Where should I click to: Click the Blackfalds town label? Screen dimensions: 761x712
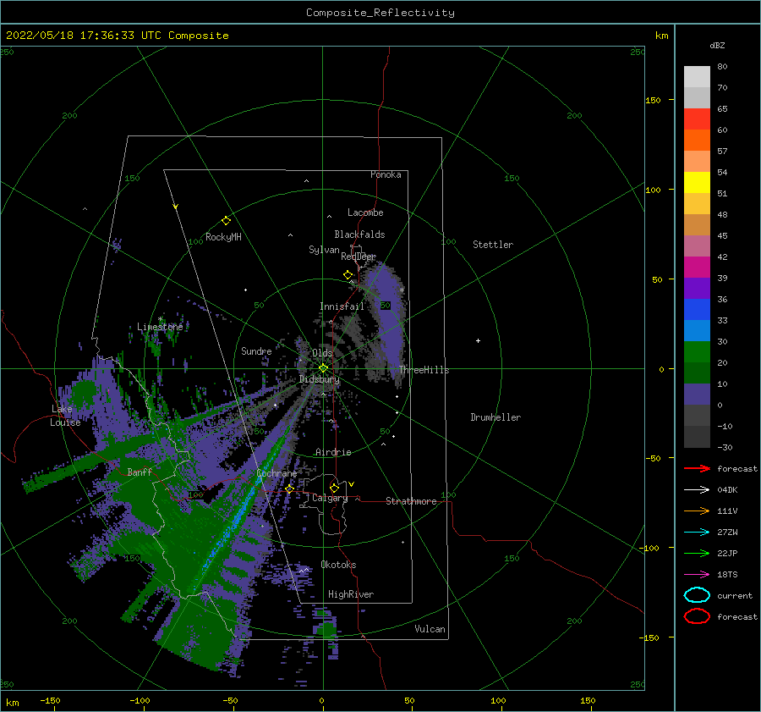coord(359,235)
